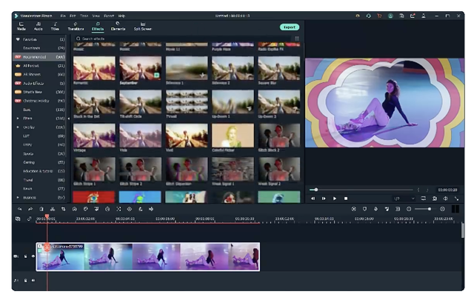
Task: Expand the Filters category arrow
Action: pos(18,118)
